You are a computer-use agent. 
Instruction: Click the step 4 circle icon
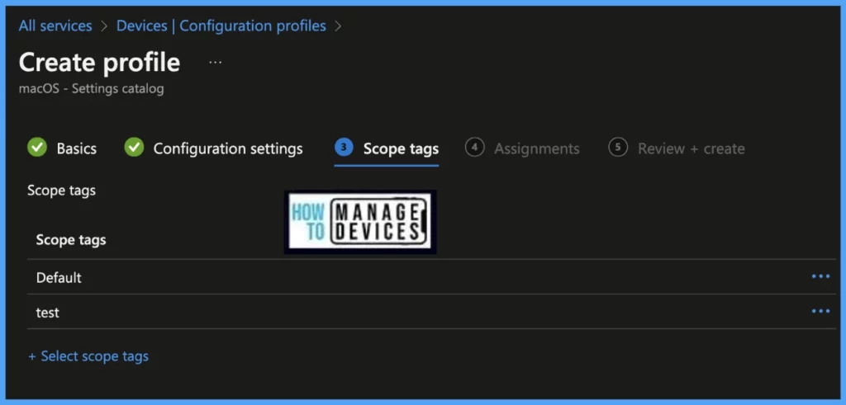coord(474,148)
